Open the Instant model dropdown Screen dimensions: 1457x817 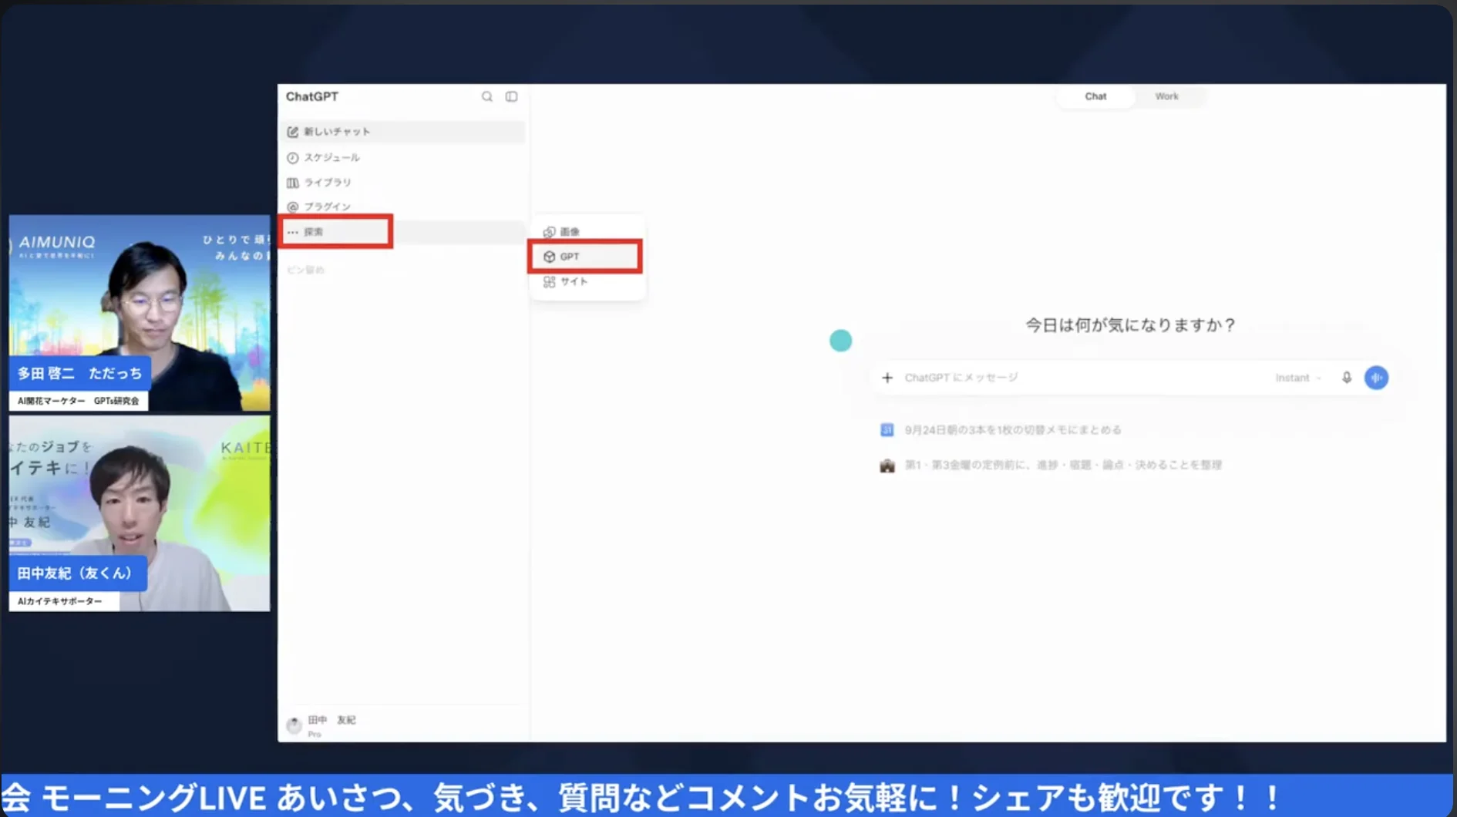(1298, 378)
